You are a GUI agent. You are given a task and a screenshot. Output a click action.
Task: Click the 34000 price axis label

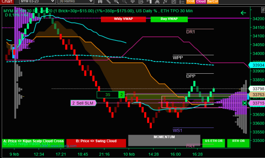258,53
